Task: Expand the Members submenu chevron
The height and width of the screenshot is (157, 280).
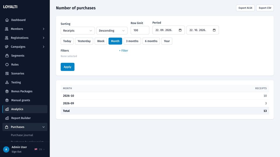Action: (43, 29)
